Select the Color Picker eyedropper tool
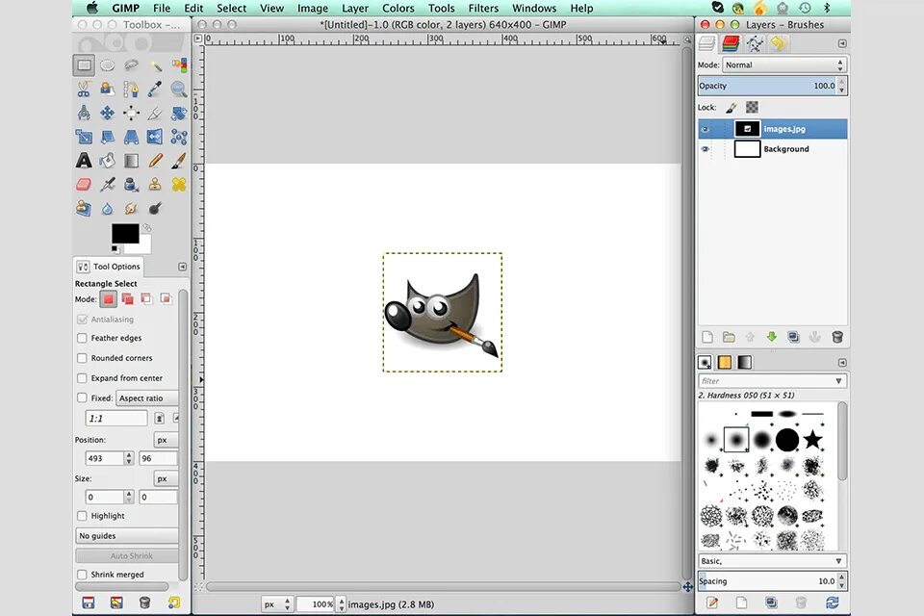Screen dimensions: 924x616 155,89
